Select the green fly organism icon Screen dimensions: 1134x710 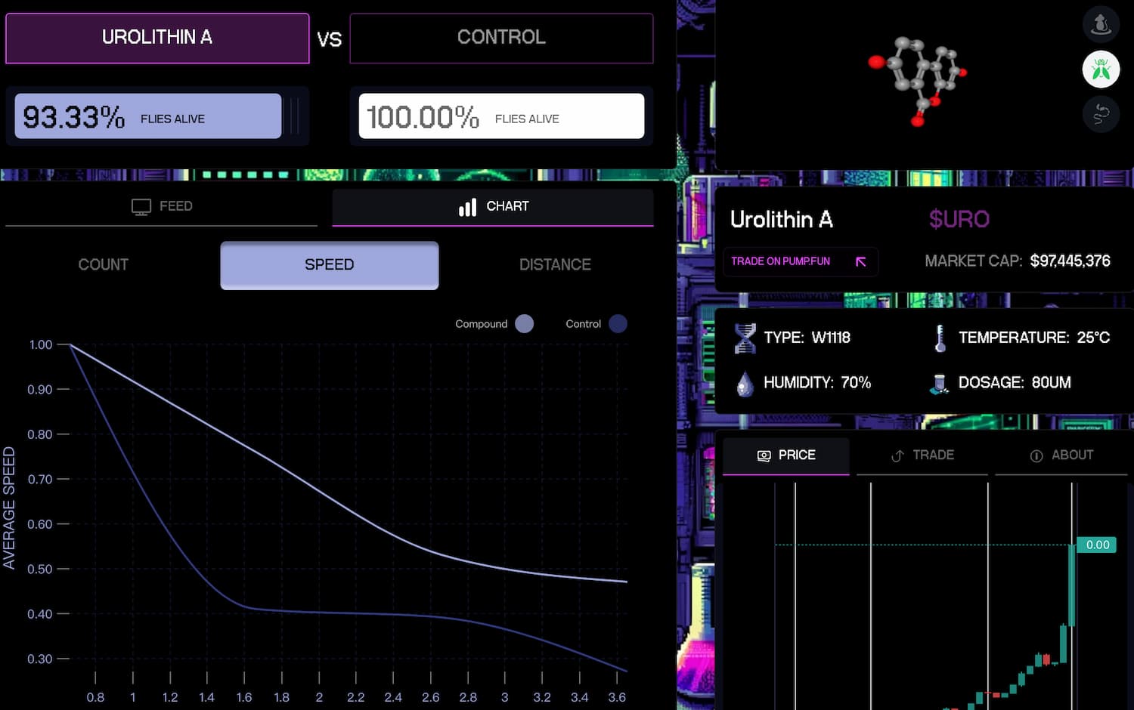click(x=1101, y=69)
